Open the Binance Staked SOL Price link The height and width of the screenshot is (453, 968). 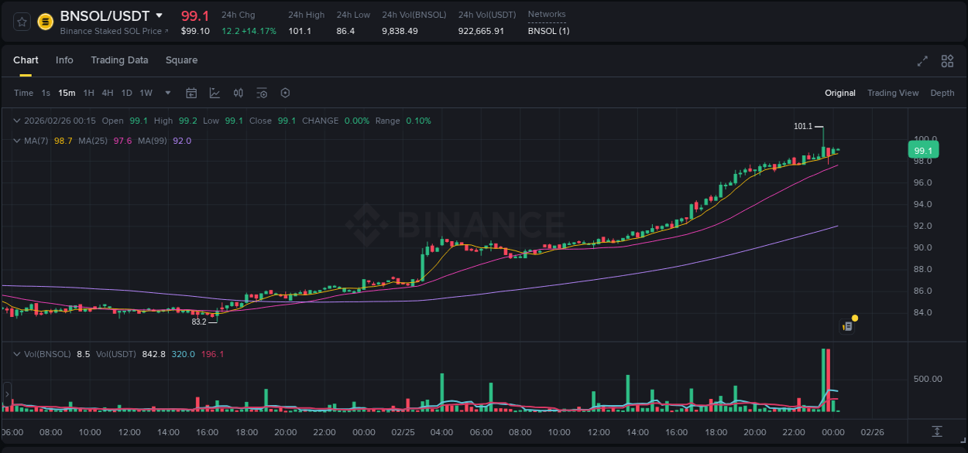(114, 31)
